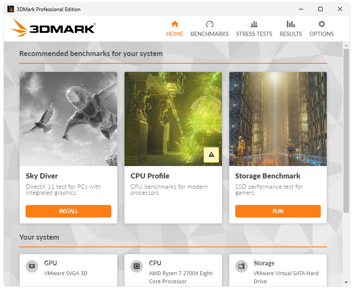Click the Results bar chart icon

click(291, 24)
